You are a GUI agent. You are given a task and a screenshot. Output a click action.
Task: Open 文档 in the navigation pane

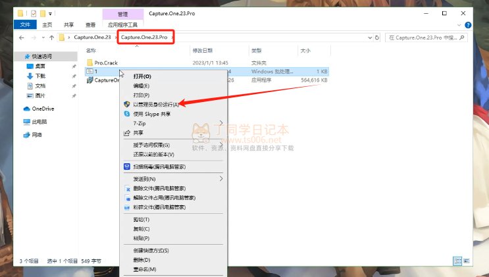40,86
